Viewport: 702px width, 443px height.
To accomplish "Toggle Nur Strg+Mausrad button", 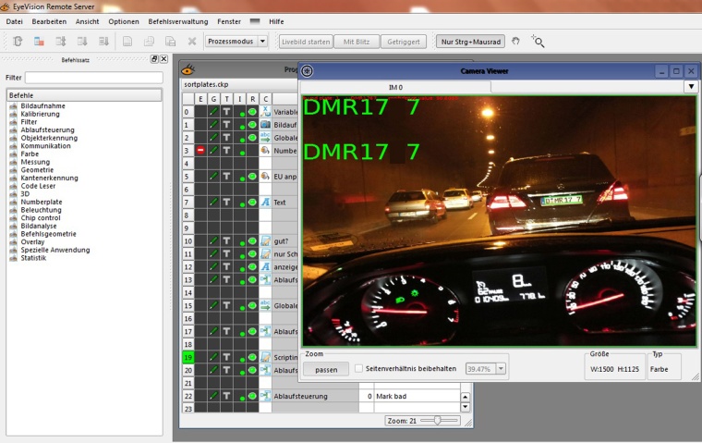I will 470,42.
